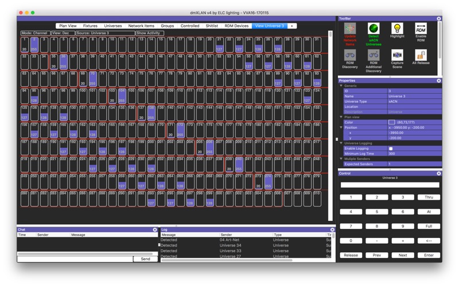Open the Mode: Channel selector

point(35,33)
